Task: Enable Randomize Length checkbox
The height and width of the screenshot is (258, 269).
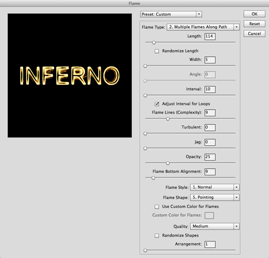Action: click(x=156, y=51)
